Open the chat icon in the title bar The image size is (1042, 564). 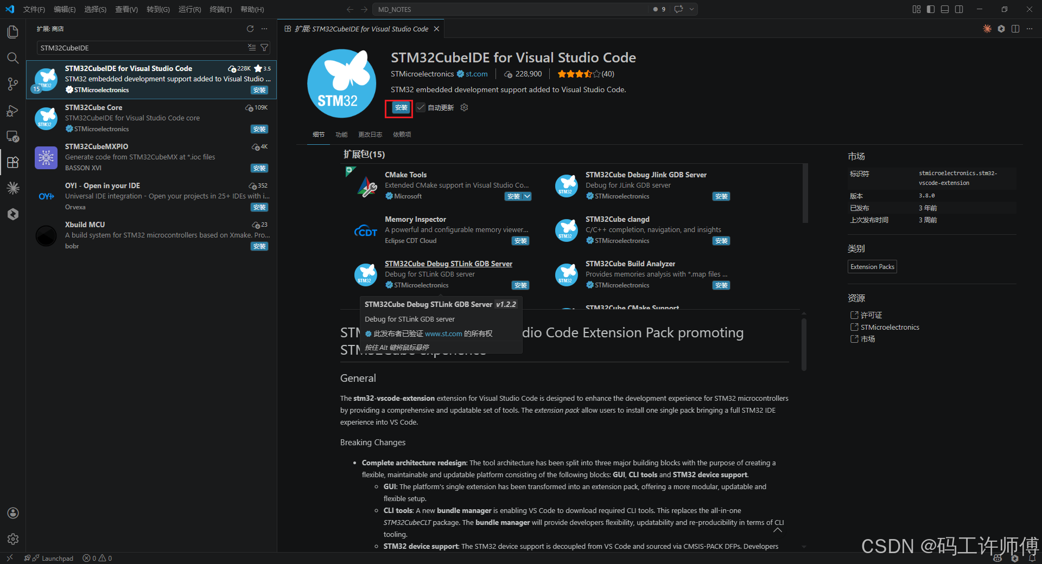click(x=679, y=9)
